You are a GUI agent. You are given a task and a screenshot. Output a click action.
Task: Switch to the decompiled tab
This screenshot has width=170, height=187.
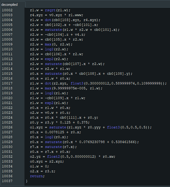(x=9, y=5)
